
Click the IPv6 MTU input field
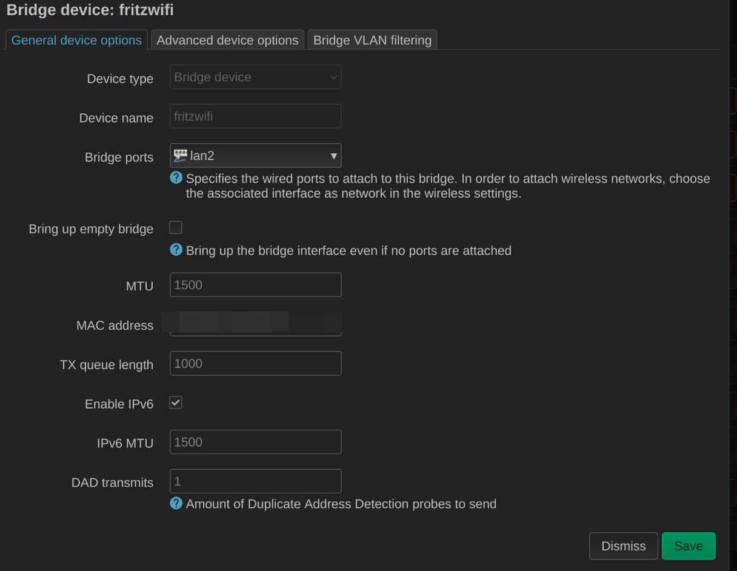point(255,442)
